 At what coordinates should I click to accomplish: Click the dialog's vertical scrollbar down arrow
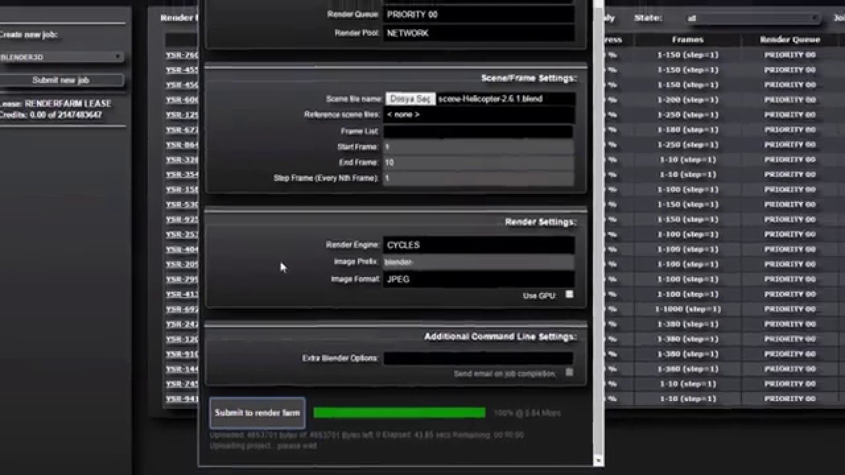599,460
